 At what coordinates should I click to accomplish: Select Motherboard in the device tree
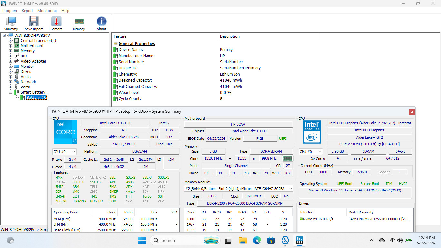coord(32,46)
